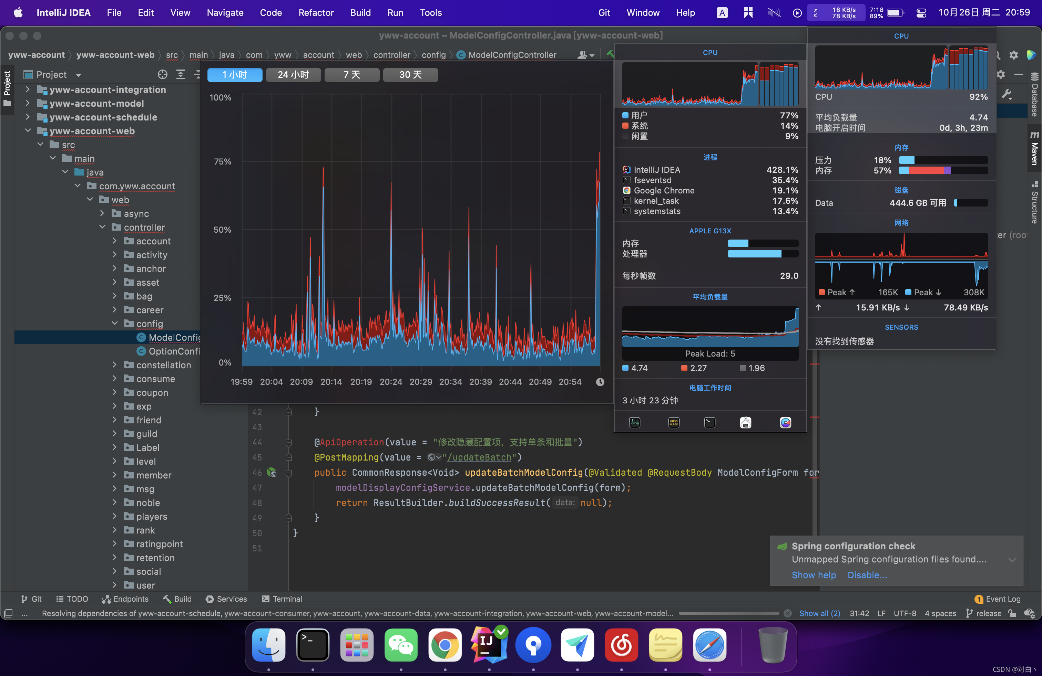Screen dimensions: 1042x676
Task: Select the 24 小时 time range
Action: coord(293,75)
